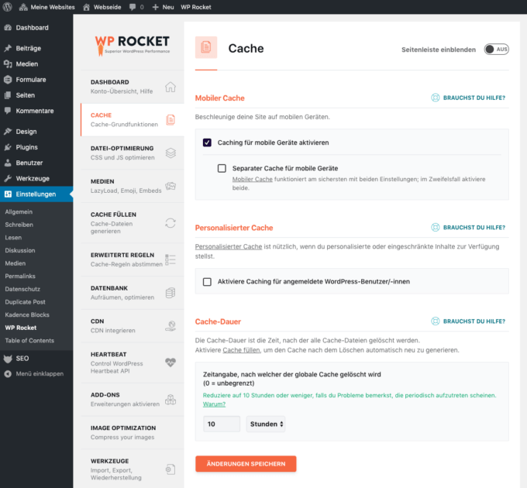Follow the Cache füllen inline link
The height and width of the screenshot is (488, 527).
tap(241, 350)
